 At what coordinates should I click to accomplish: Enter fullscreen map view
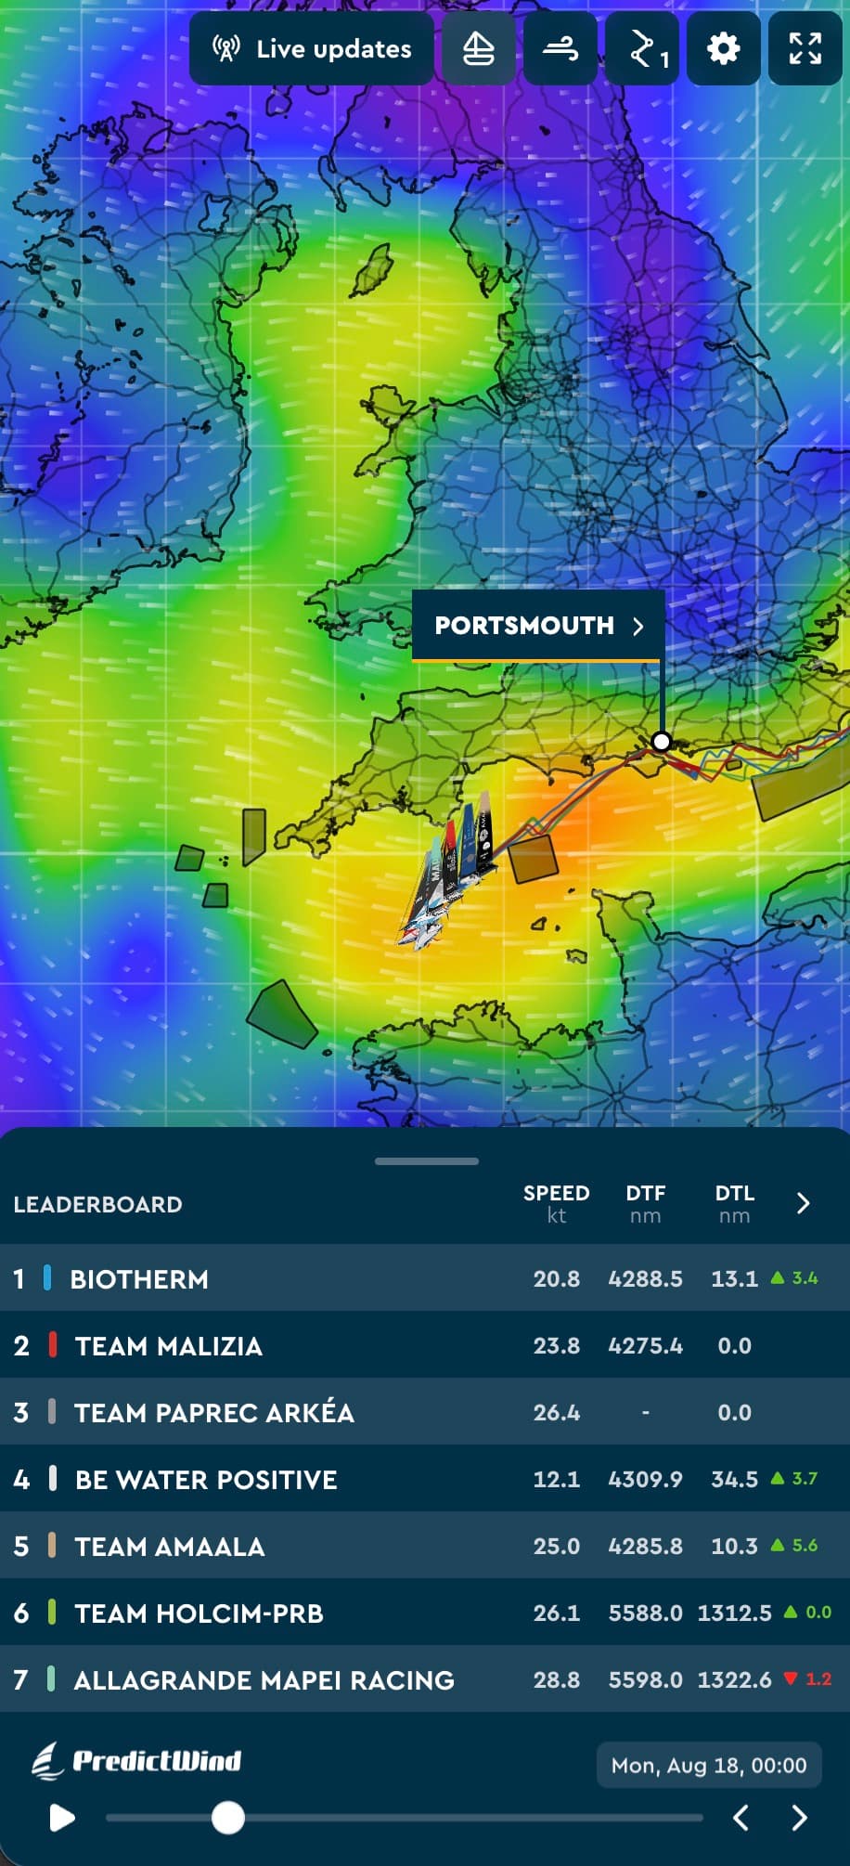point(805,48)
